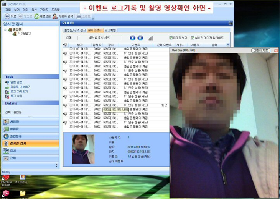Click the play button to start monitoring

pos(133,38)
